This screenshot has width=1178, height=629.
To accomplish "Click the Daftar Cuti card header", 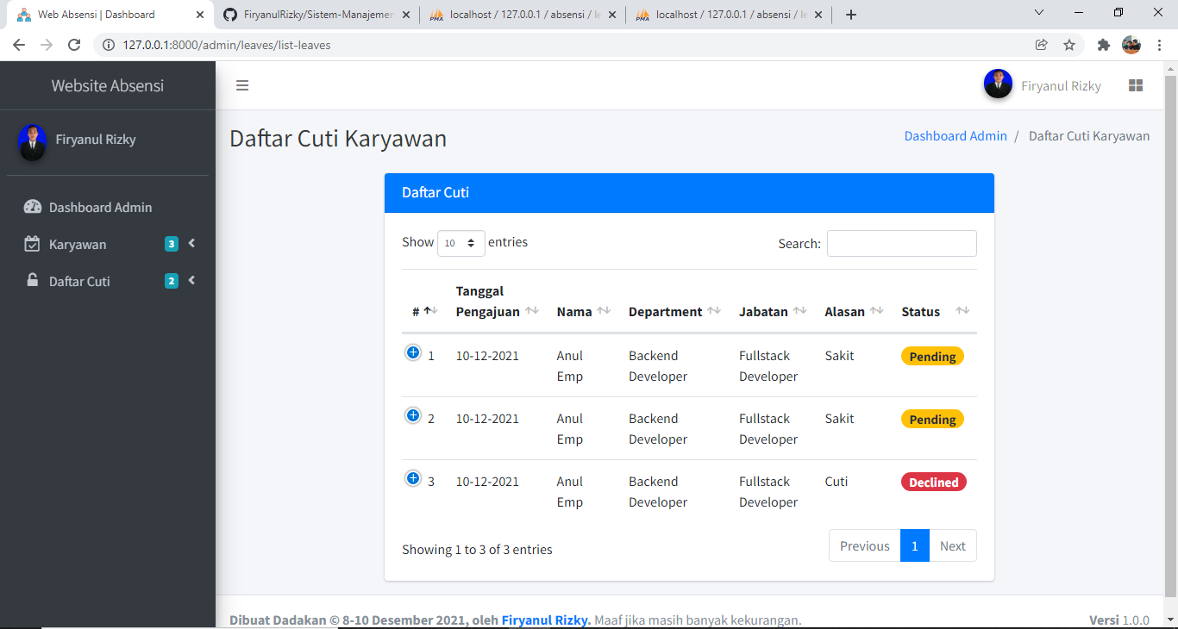I will (689, 192).
